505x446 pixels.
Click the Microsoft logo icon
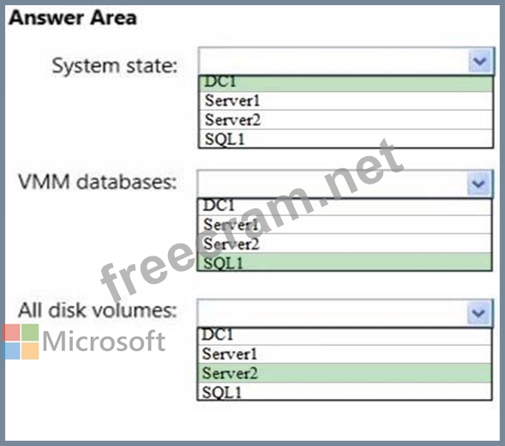pos(21,341)
